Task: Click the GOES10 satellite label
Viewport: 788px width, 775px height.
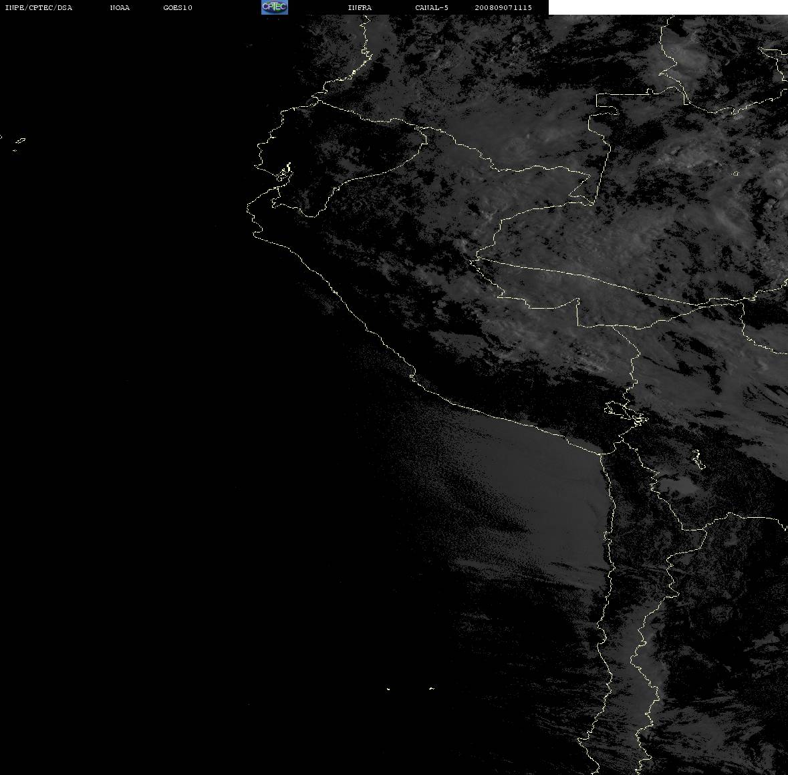Action: point(178,7)
